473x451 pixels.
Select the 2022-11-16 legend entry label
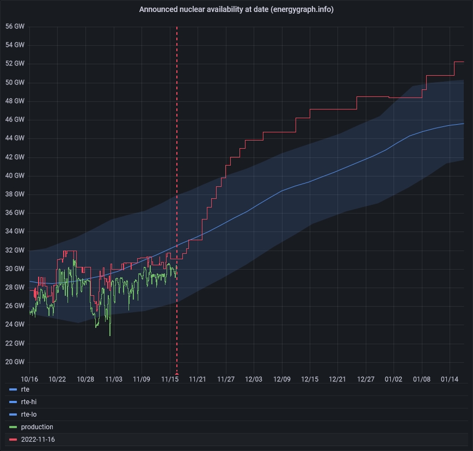38,440
